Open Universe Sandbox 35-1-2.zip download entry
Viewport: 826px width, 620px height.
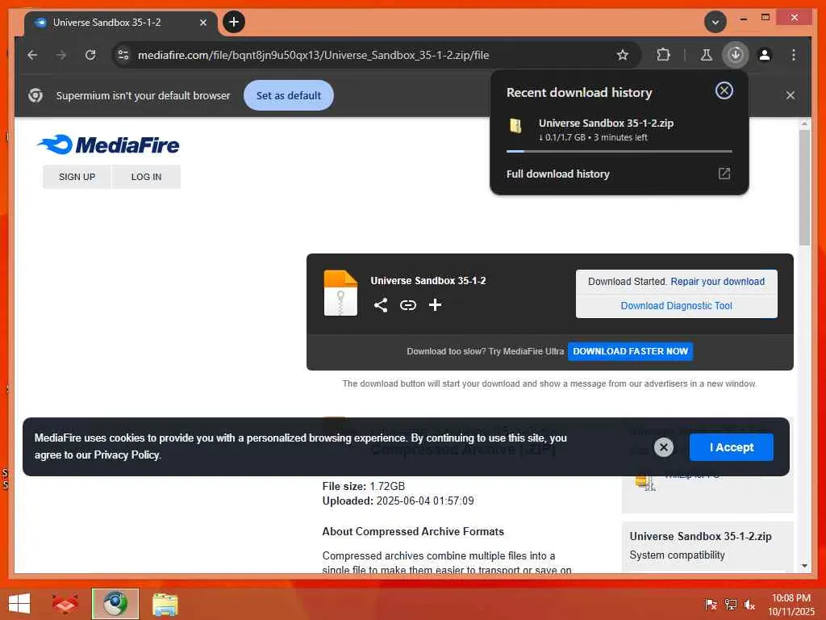(x=619, y=130)
